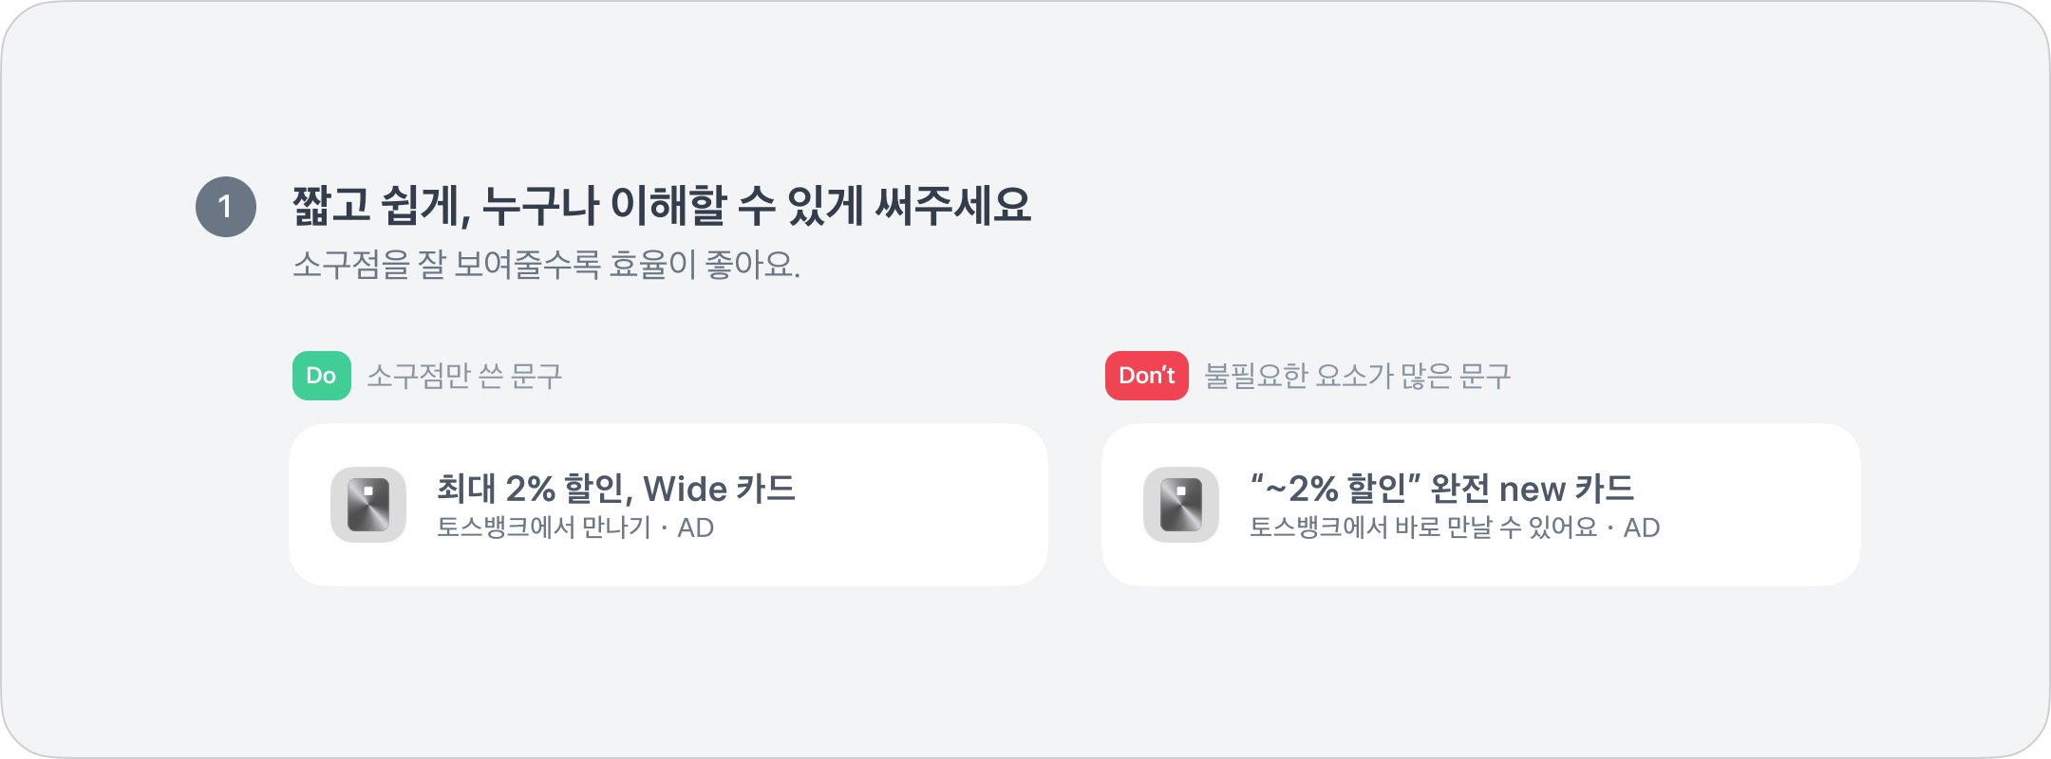The height and width of the screenshot is (759, 2051).
Task: Click the heading '짧고 쉽게, 누구나 이해할 수 있게 써주세요'
Action: click(x=661, y=206)
